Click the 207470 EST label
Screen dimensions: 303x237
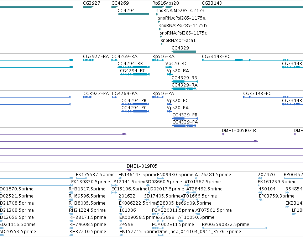pos(266,175)
